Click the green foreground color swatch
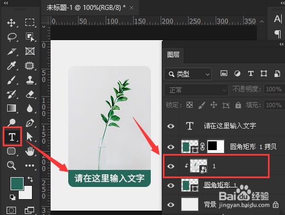The width and height of the screenshot is (285, 215). click(x=17, y=184)
